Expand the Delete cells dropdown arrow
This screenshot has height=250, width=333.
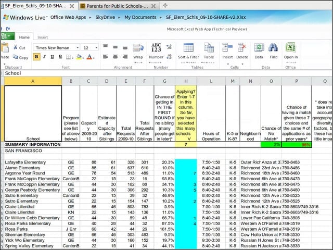pos(242,64)
